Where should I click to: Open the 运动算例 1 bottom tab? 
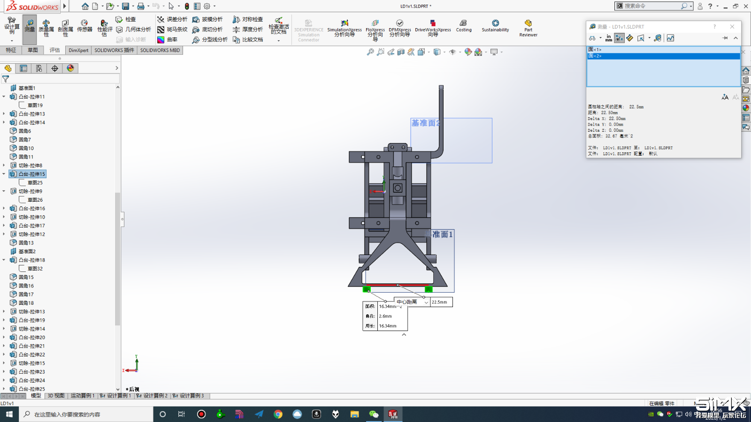coord(82,396)
